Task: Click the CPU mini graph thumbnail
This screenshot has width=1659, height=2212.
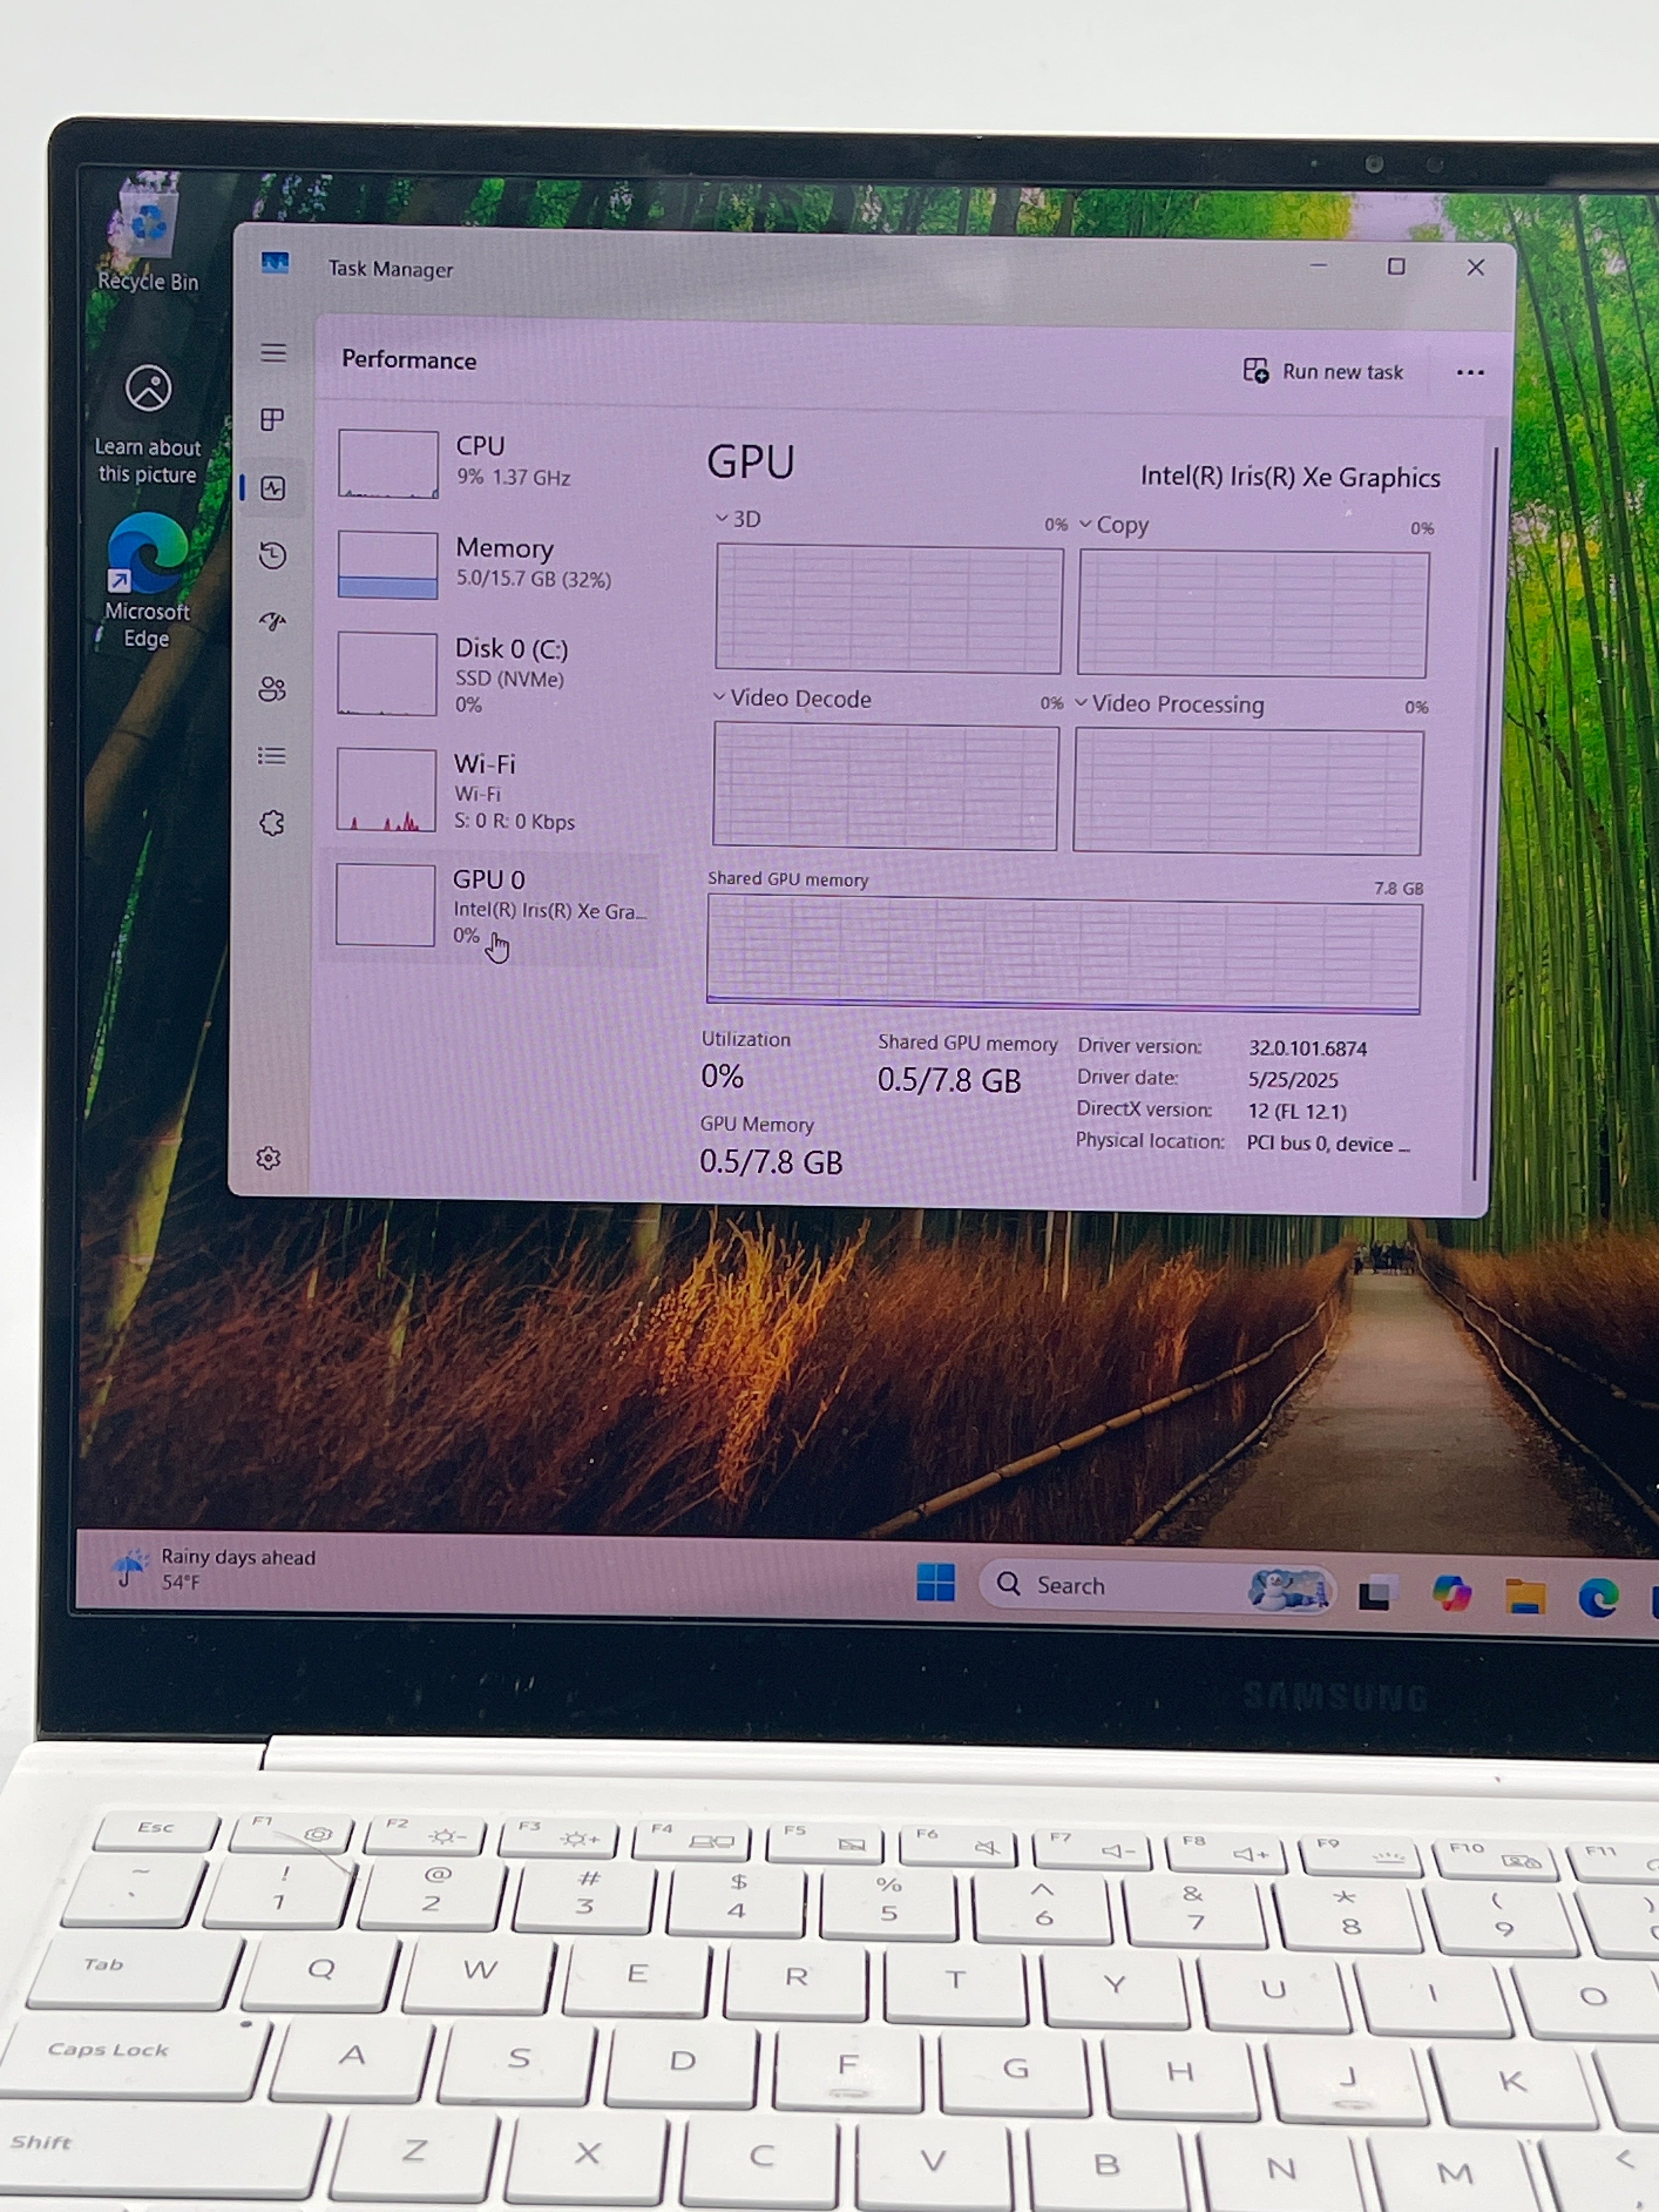Action: (x=388, y=464)
